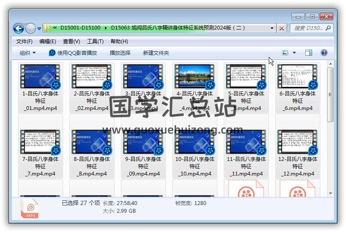The width and height of the screenshot is (346, 232).
Task: Click 新建文件夹 button
Action: click(156, 53)
